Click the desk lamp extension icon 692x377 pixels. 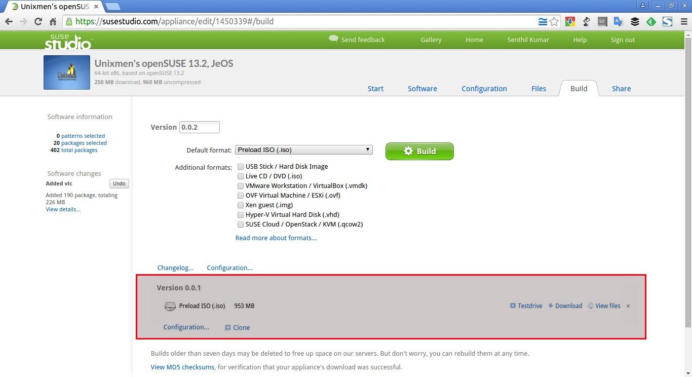click(x=587, y=22)
